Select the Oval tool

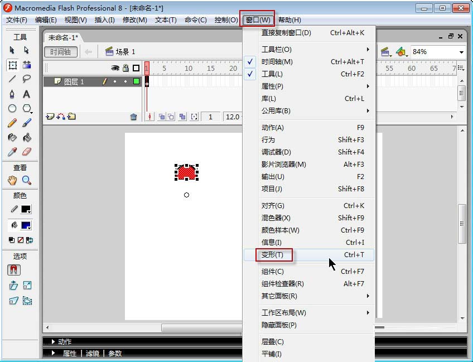12,108
